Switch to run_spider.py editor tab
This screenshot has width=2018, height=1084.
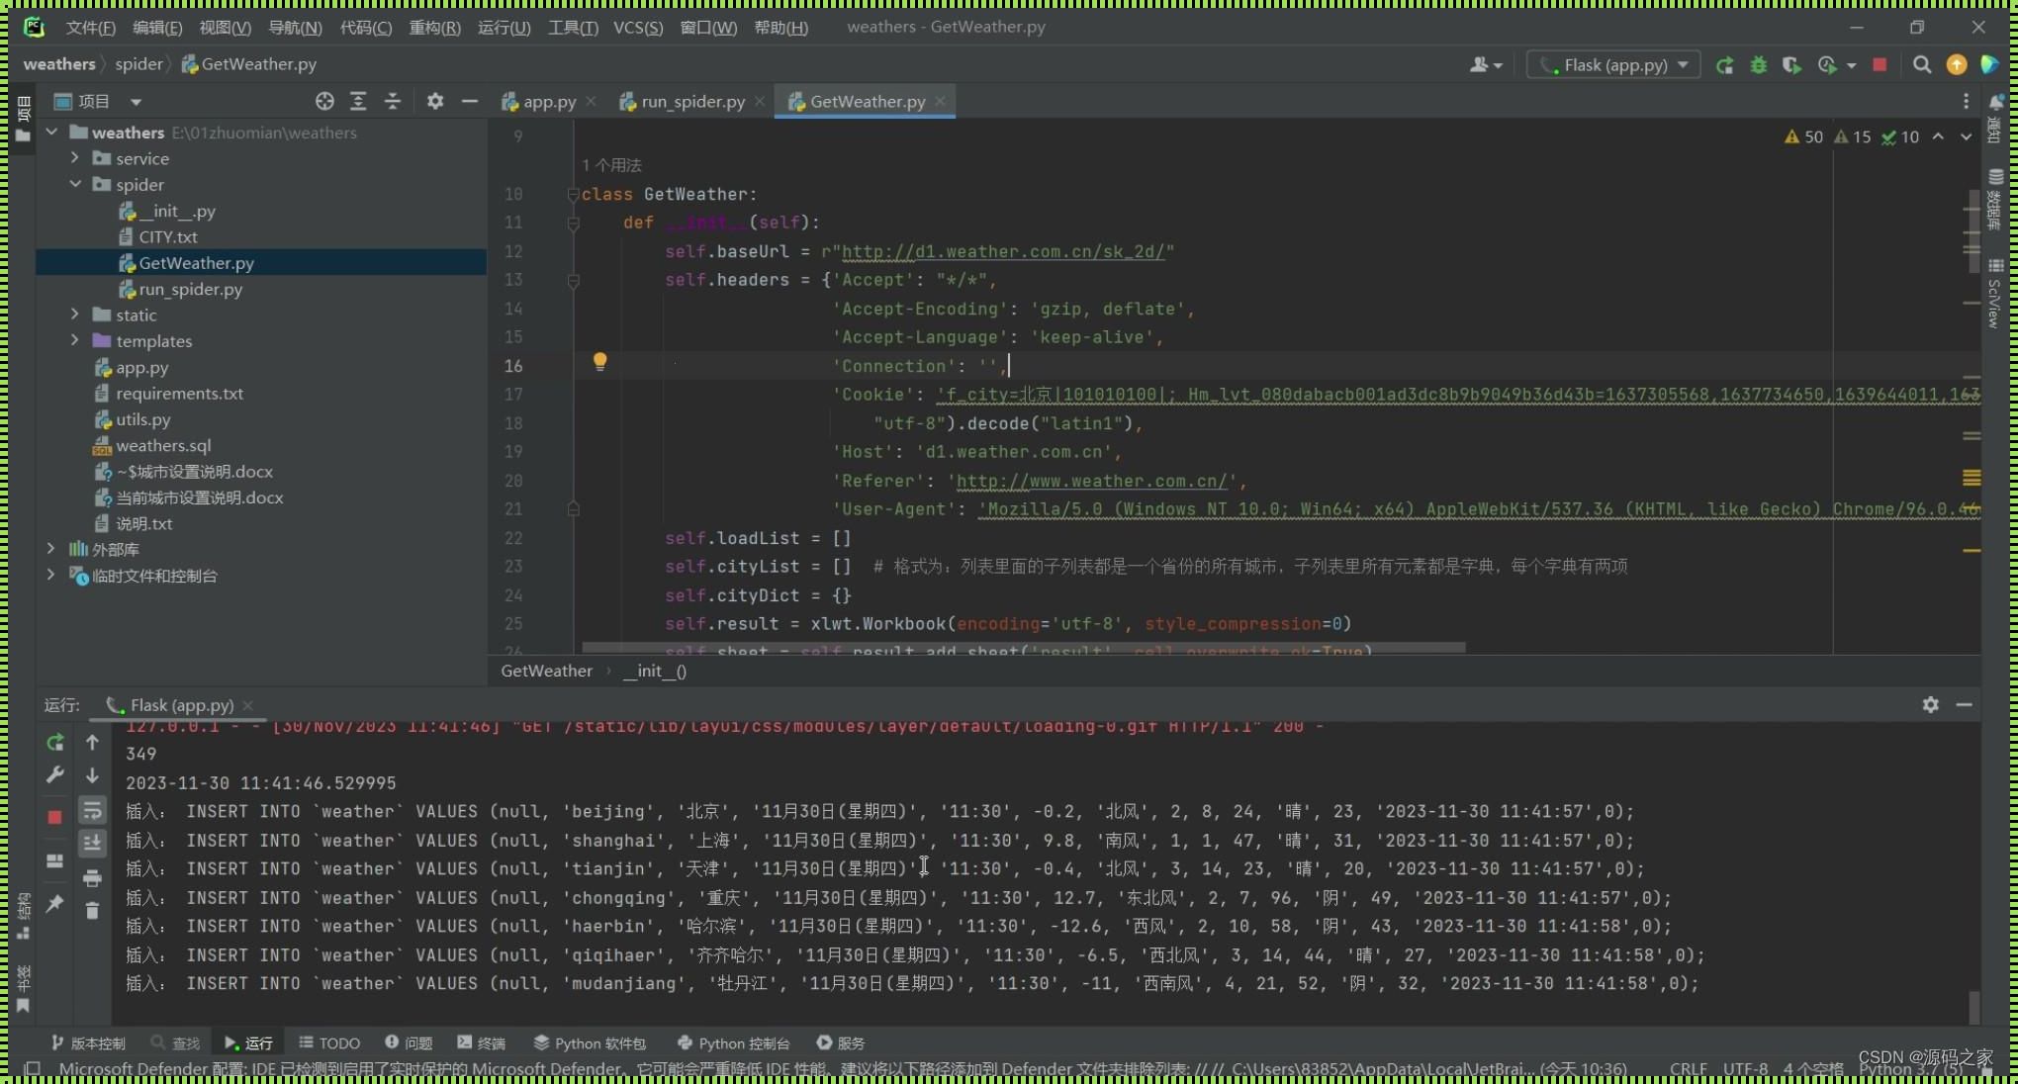tap(691, 101)
